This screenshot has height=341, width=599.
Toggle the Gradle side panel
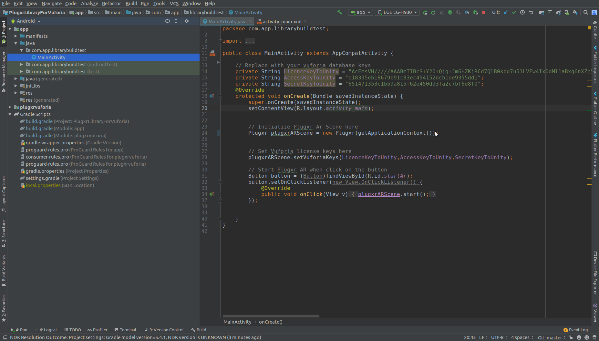coord(595,30)
